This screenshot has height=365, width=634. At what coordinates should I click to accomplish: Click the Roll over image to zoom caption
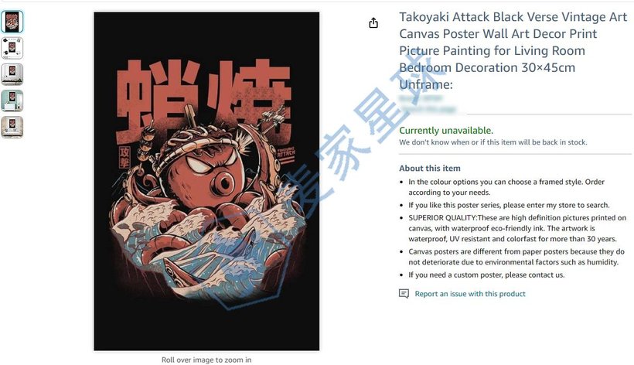[x=206, y=360]
